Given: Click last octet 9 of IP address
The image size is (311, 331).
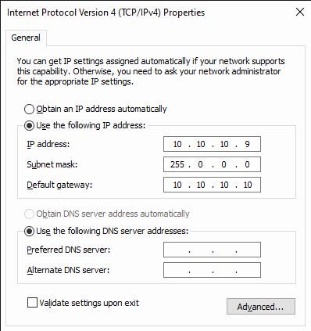Looking at the screenshot, I should pos(247,144).
